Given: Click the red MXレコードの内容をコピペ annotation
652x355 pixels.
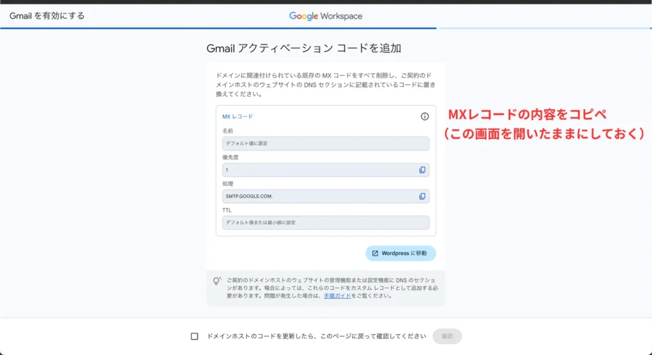Looking at the screenshot, I should click(x=525, y=115).
